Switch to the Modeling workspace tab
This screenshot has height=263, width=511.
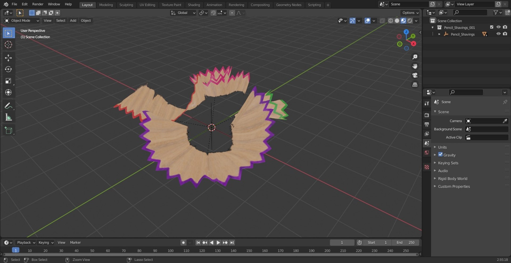coord(106,5)
